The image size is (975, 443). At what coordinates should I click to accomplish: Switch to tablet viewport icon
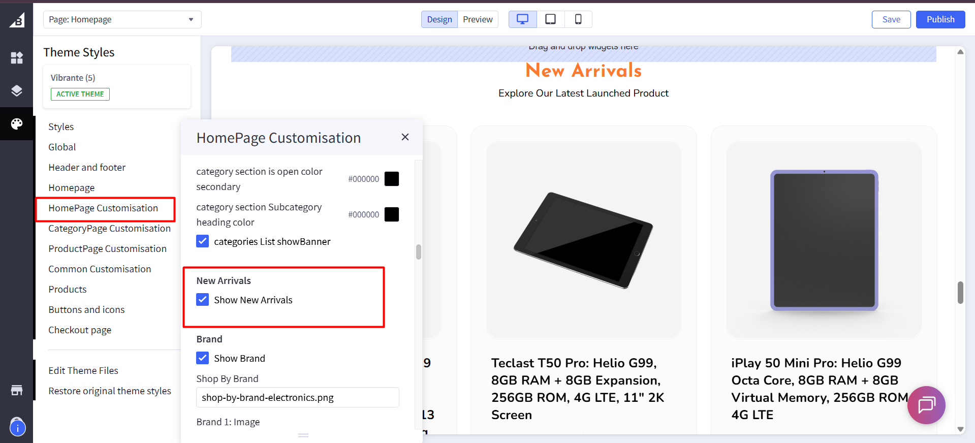click(x=550, y=19)
